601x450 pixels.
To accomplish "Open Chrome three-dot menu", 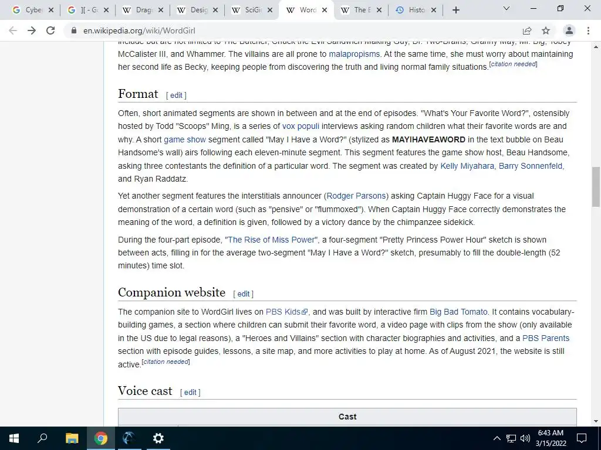I will [588, 30].
